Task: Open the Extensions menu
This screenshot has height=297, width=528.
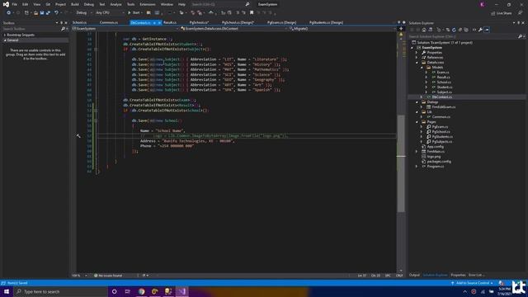Action: pos(148,4)
